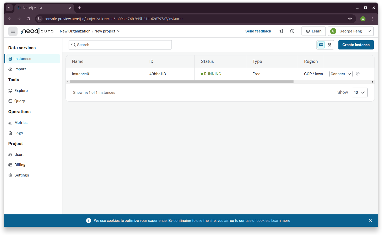
Task: Open the Learn button
Action: coord(314,31)
